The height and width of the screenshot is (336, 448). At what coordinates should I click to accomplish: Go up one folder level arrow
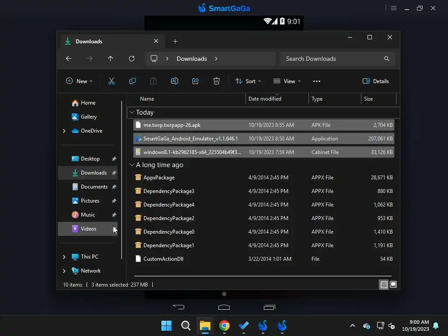[x=111, y=59]
